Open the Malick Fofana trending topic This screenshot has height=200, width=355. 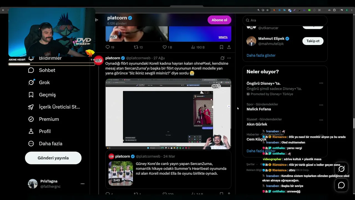pos(259,109)
